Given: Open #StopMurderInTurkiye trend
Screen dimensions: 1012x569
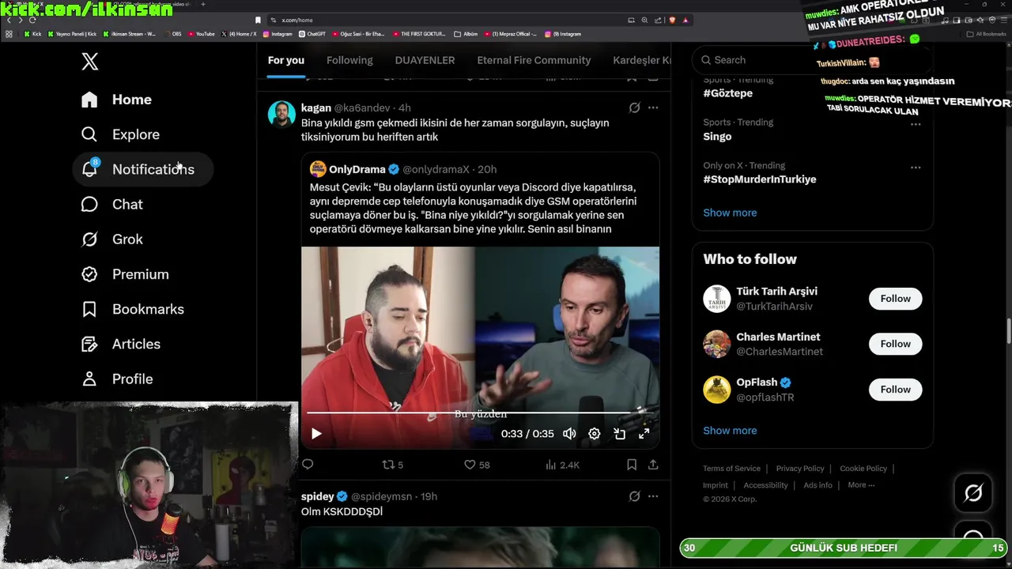Looking at the screenshot, I should tap(760, 179).
